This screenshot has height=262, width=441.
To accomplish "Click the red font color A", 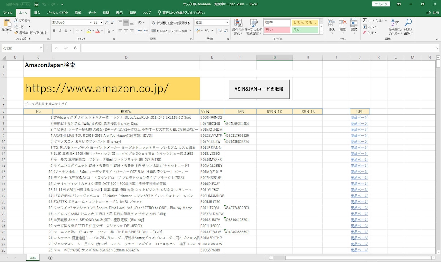I will click(x=98, y=31).
